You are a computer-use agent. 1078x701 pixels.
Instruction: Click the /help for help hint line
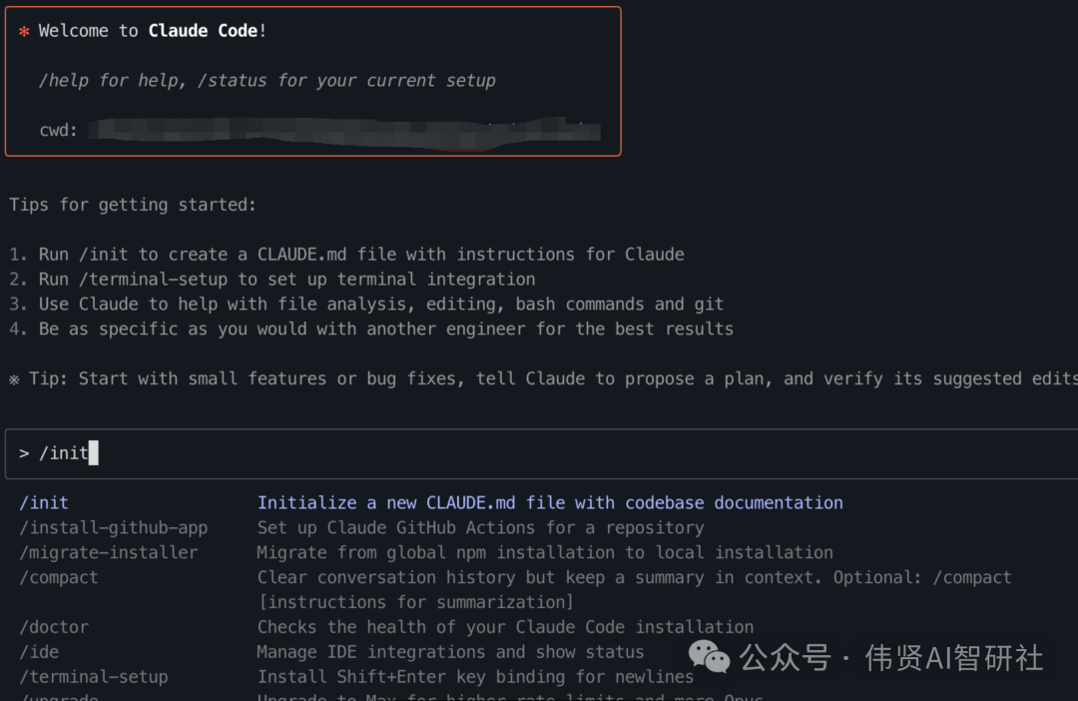pos(267,80)
